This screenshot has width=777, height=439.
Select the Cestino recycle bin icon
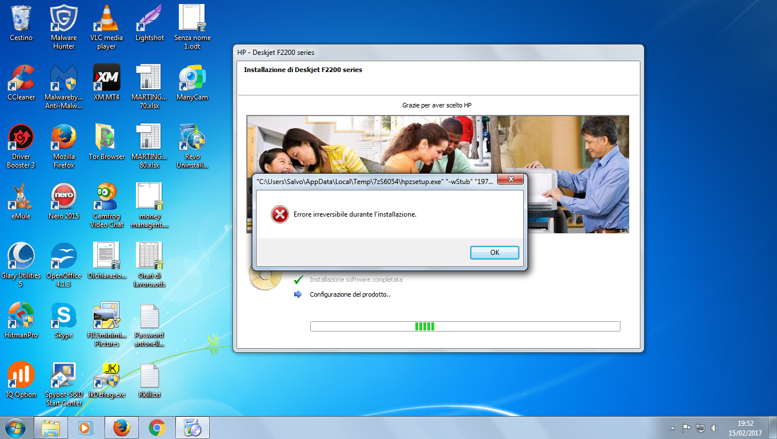(x=21, y=23)
